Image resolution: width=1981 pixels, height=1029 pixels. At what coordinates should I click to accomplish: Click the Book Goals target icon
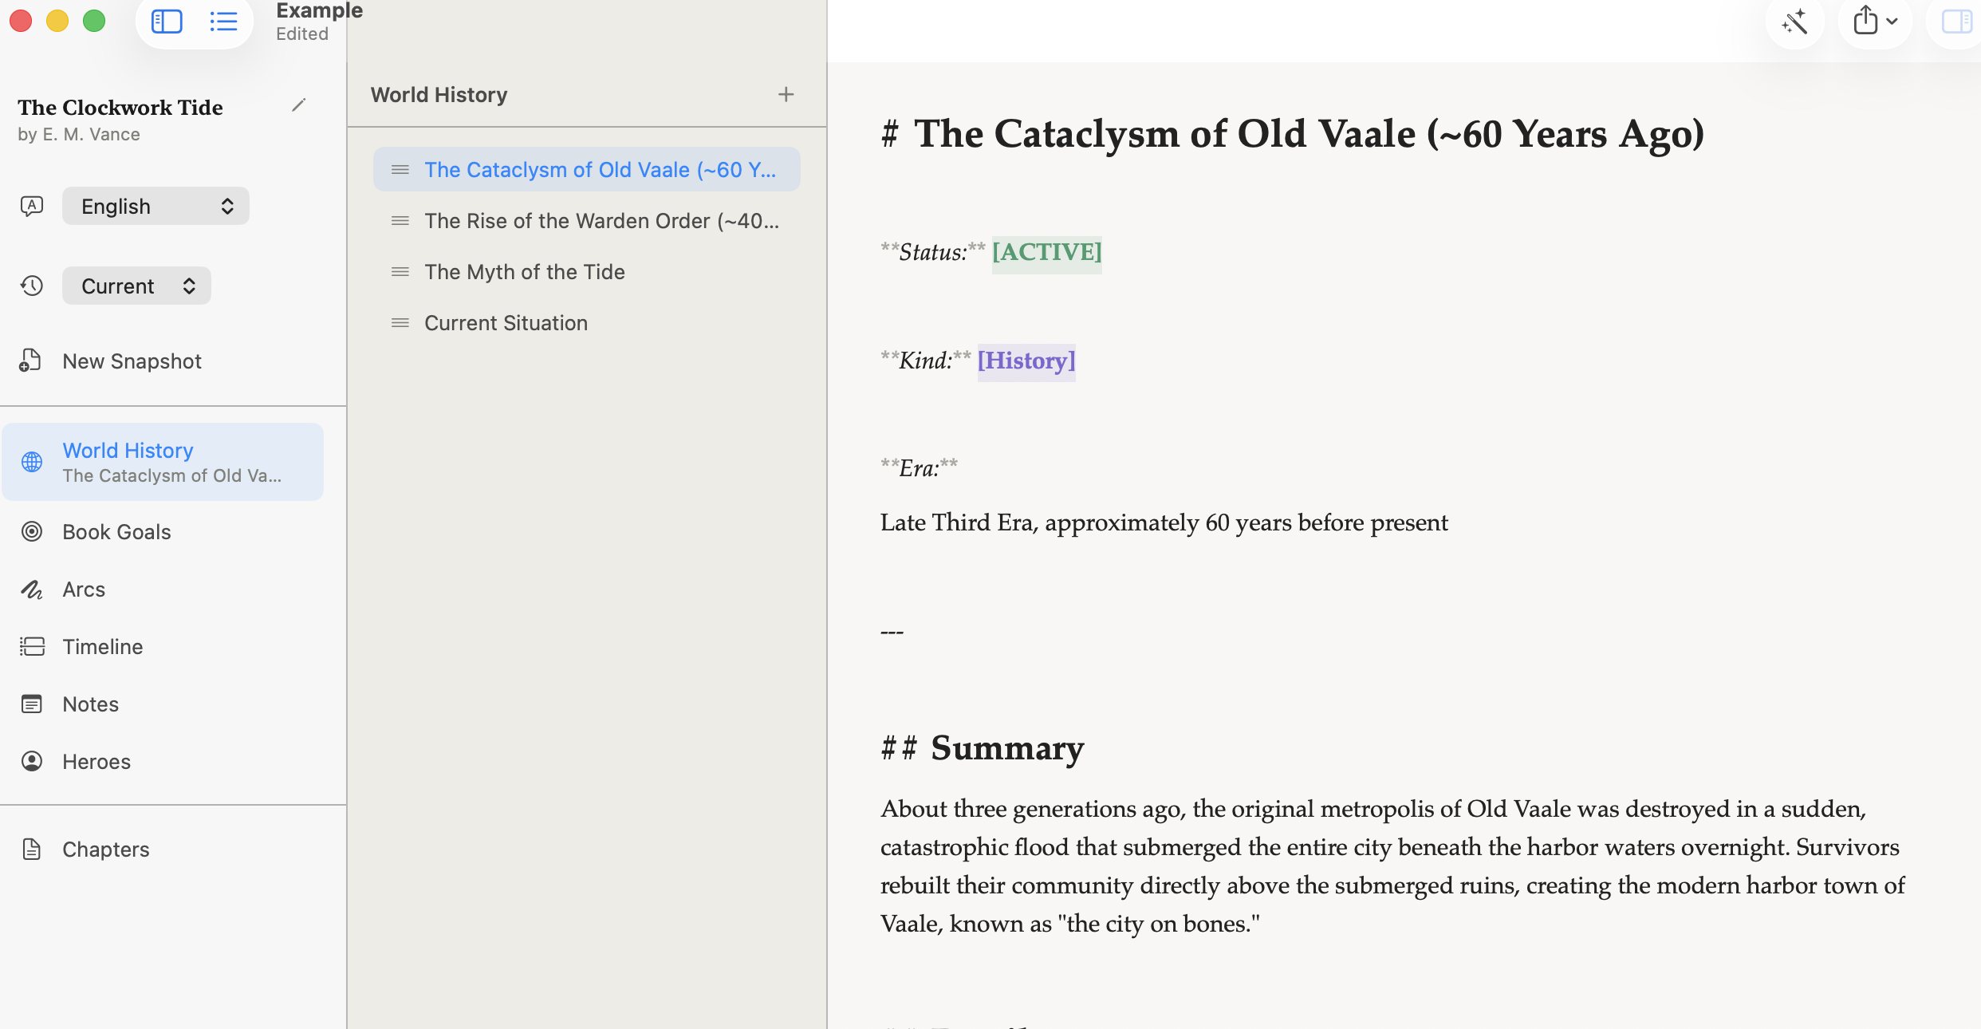click(x=32, y=531)
